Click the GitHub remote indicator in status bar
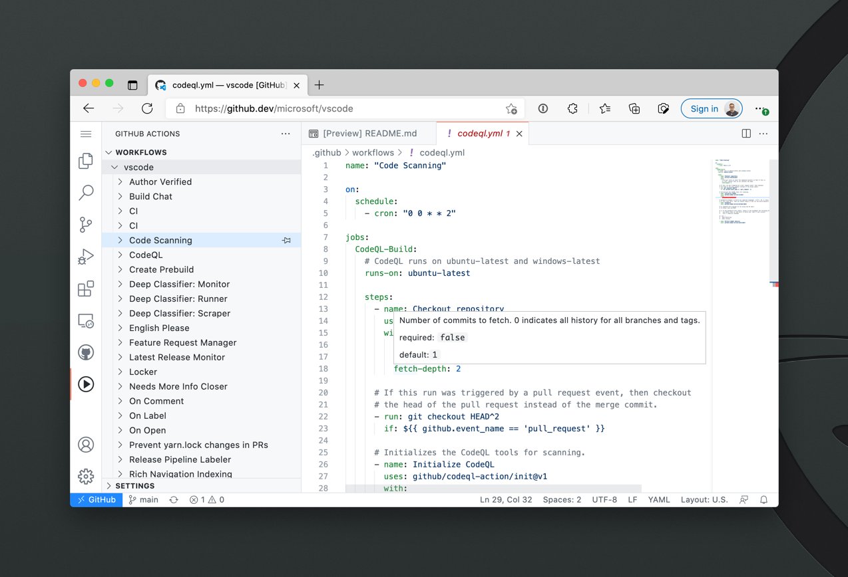 click(x=97, y=500)
